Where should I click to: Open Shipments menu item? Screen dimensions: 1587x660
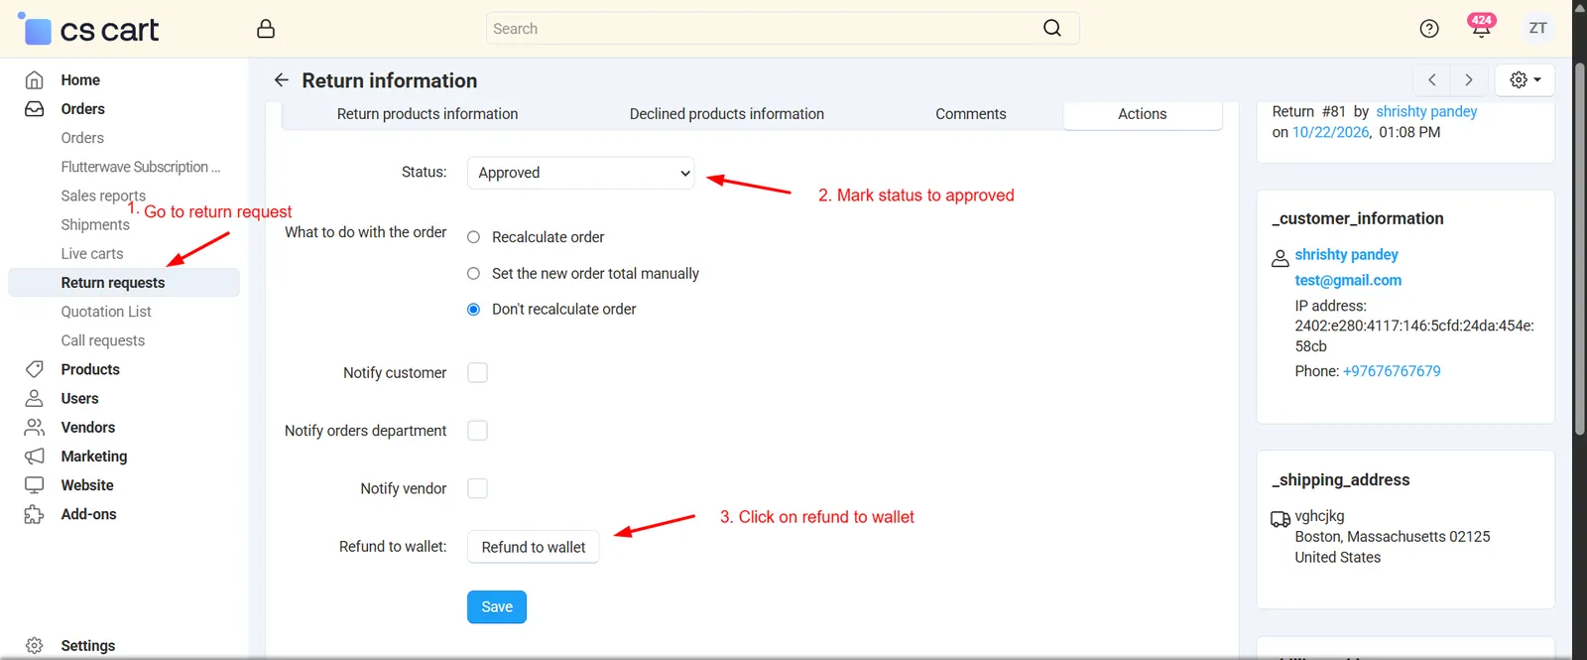[x=95, y=224]
